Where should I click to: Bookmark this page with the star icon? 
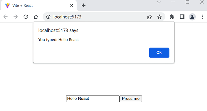159,17
